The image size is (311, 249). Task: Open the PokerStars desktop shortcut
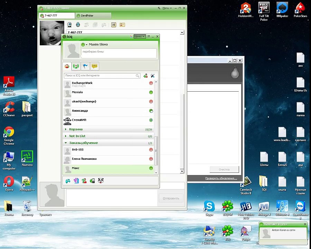(300, 10)
